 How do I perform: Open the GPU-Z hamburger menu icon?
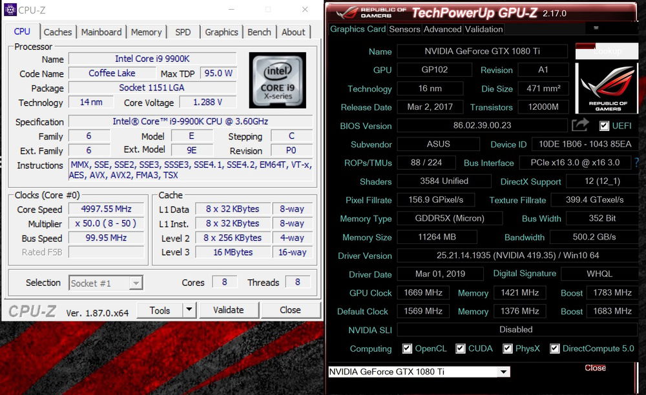click(596, 28)
